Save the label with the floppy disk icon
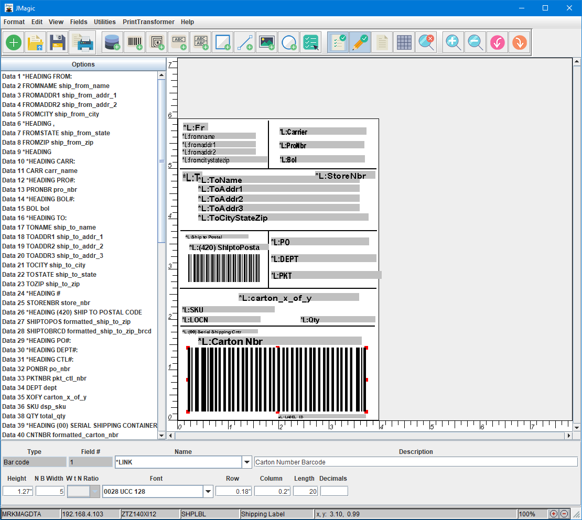Viewport: 582px width, 520px height. pos(58,42)
